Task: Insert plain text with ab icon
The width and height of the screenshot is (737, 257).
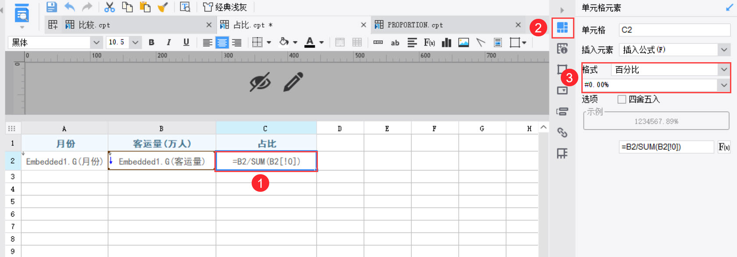Action: pos(395,42)
